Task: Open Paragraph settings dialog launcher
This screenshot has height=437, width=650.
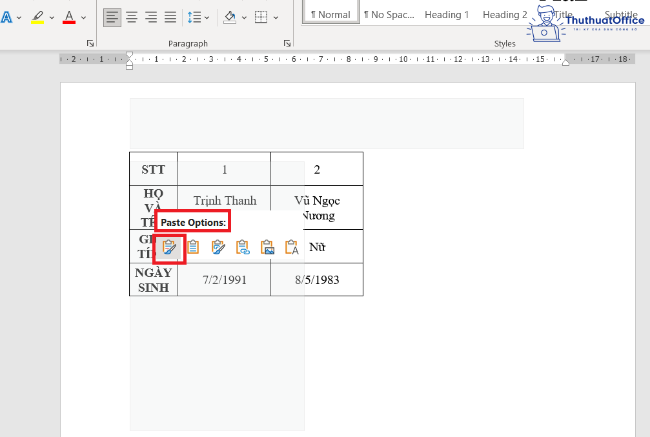Action: tap(287, 43)
